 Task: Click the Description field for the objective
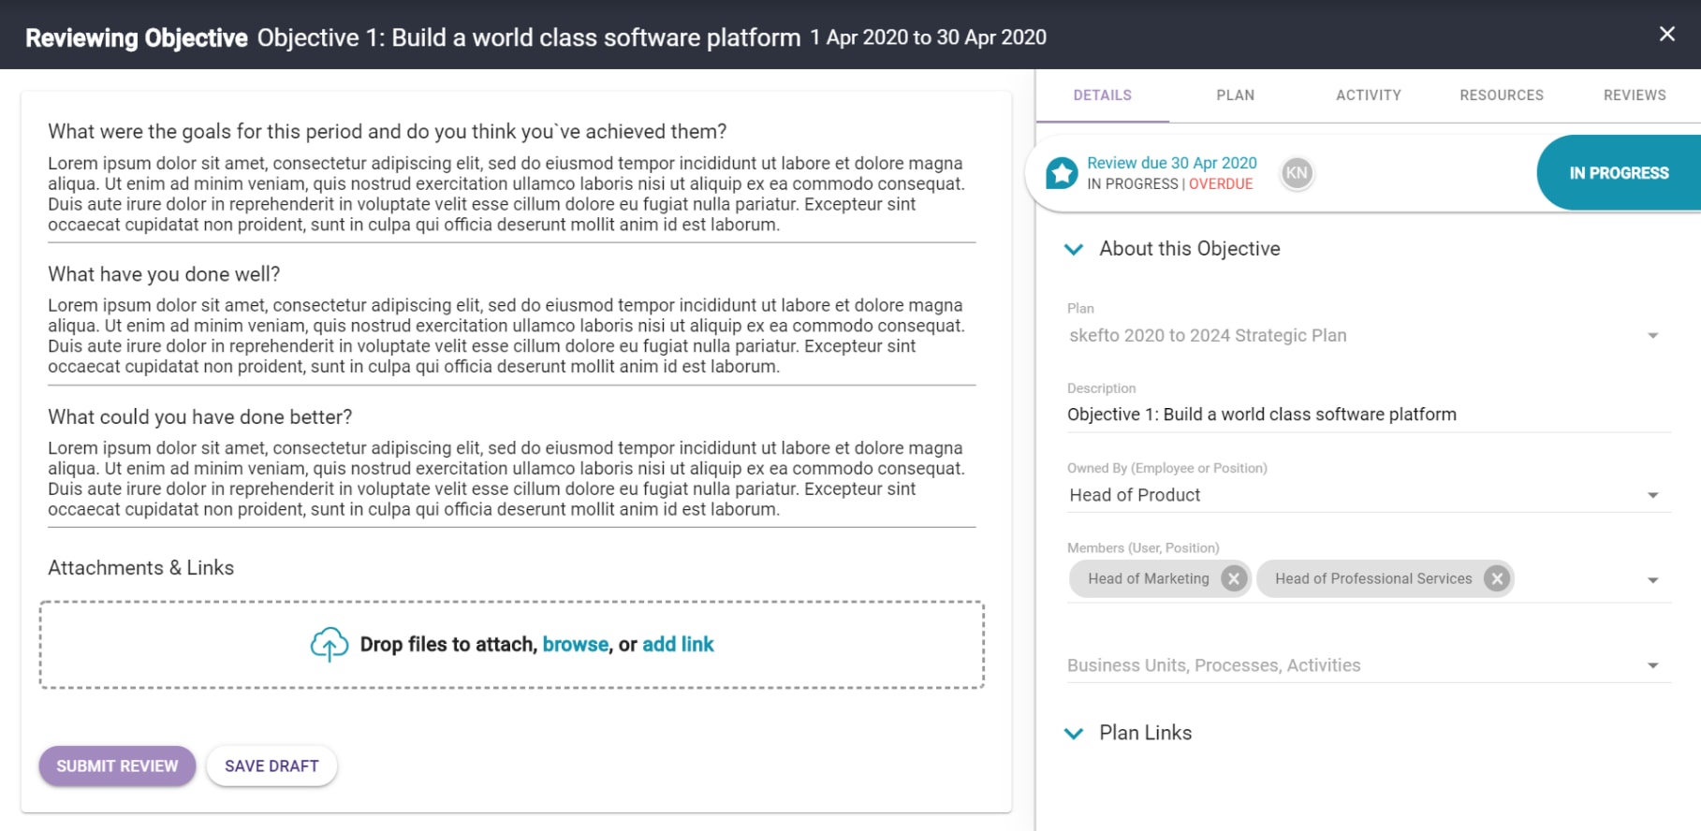pyautogui.click(x=1369, y=415)
